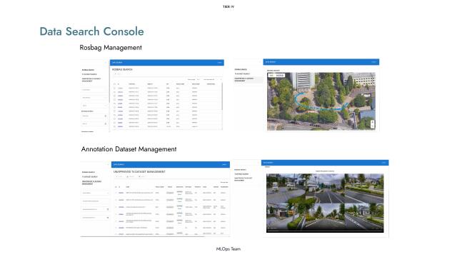Switch map view to Satellite mode
Image resolution: width=457 pixels, height=257 pixels.
click(x=280, y=76)
